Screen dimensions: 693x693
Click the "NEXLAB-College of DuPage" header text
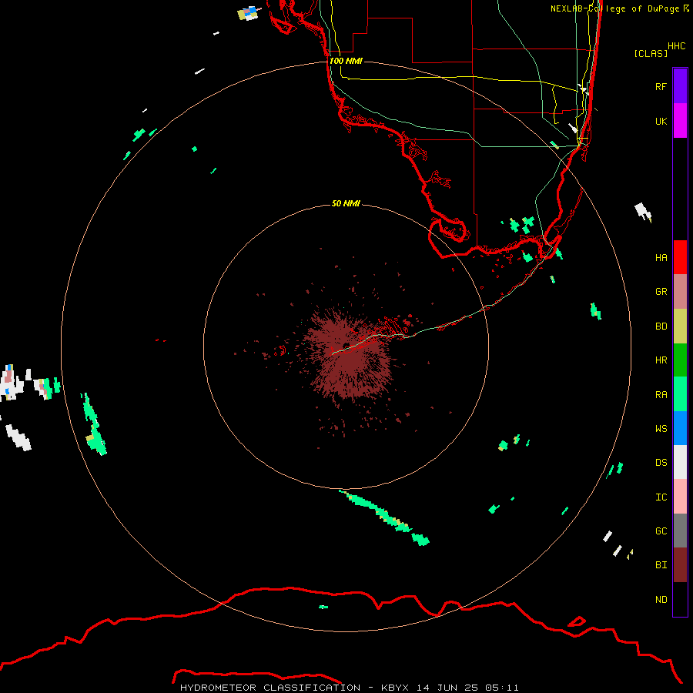[x=614, y=8]
